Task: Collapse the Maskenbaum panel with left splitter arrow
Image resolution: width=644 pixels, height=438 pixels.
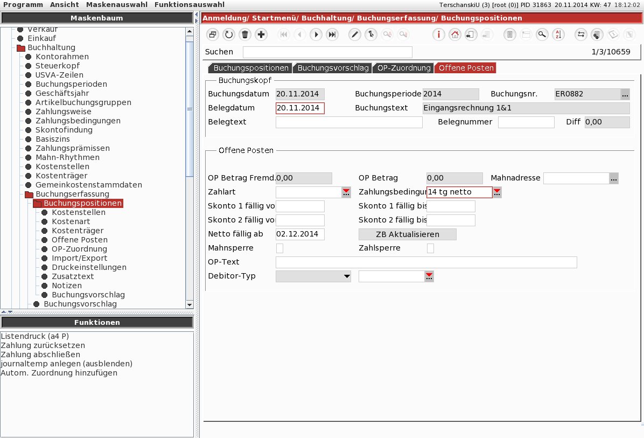Action: (x=197, y=15)
